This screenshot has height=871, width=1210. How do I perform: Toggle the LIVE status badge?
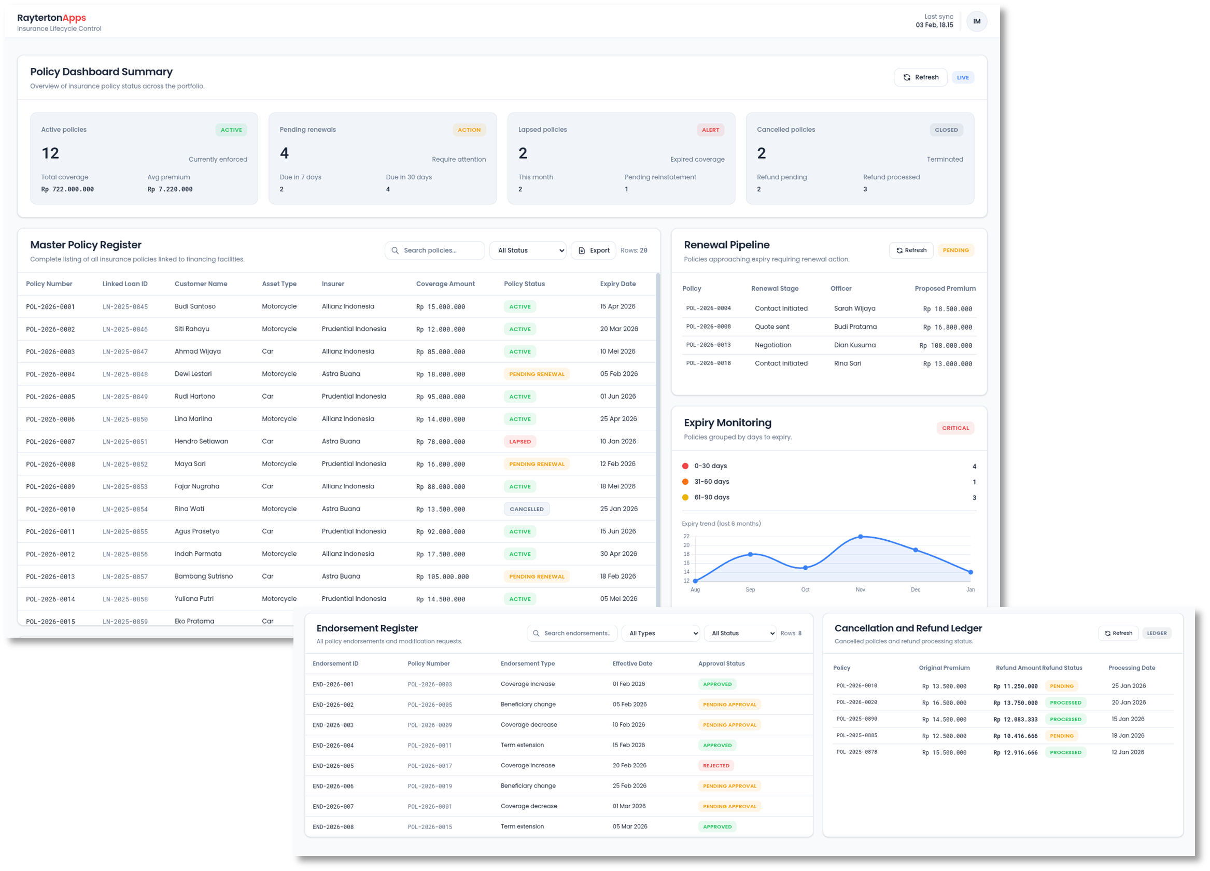963,77
